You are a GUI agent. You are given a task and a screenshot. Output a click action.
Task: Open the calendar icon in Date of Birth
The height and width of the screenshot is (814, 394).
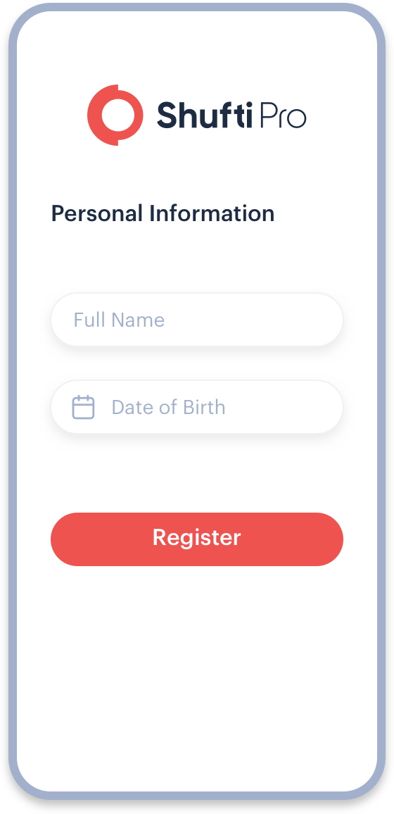click(83, 407)
